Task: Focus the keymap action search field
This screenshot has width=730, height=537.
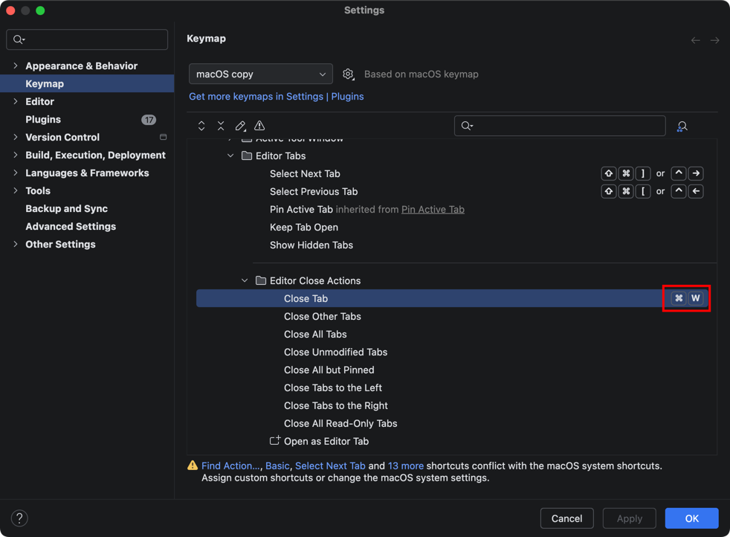Action: point(565,126)
